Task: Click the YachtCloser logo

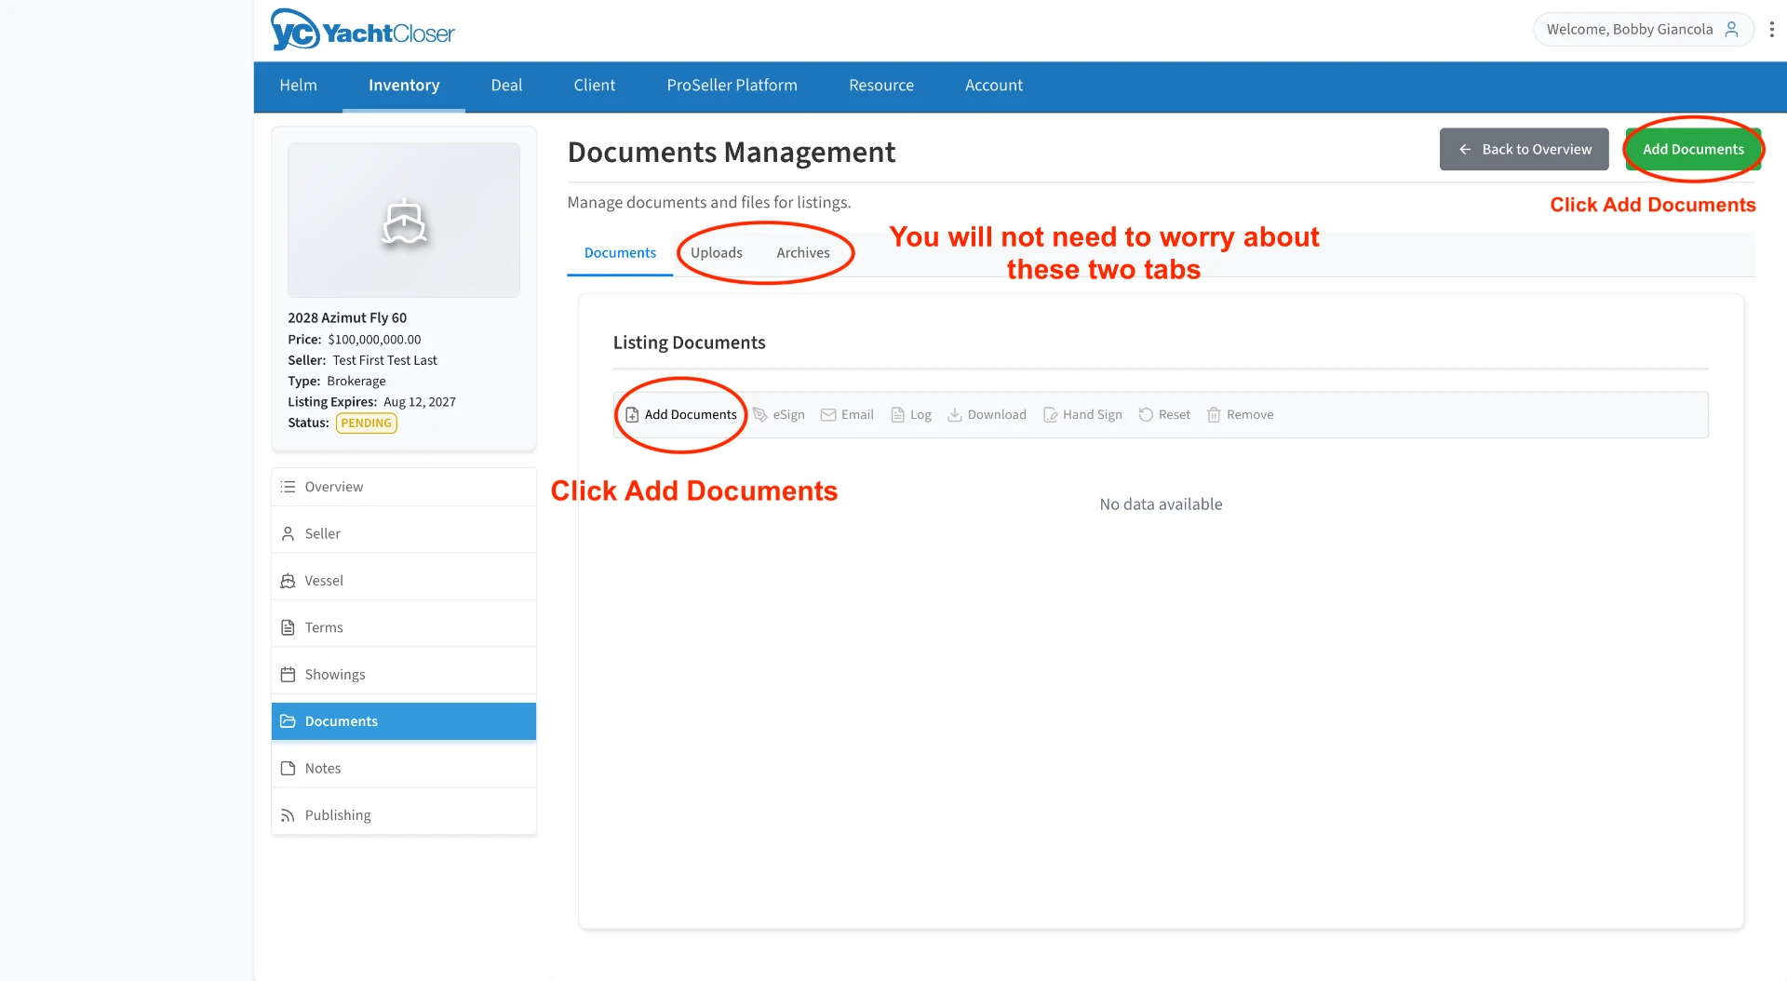Action: point(362,30)
